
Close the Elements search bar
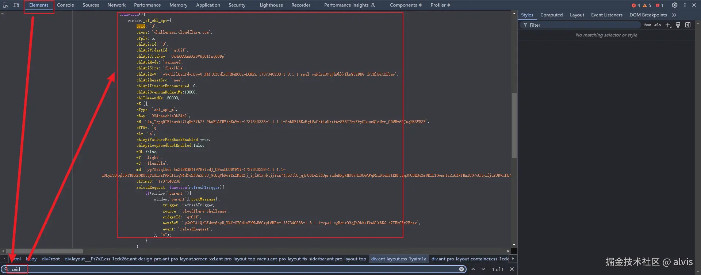point(512,269)
